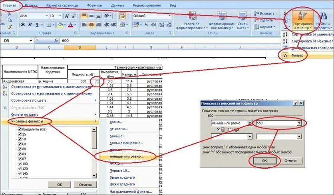Uncheck the 100 value checkbox
This screenshot has width=334, height=195.
(20, 163)
